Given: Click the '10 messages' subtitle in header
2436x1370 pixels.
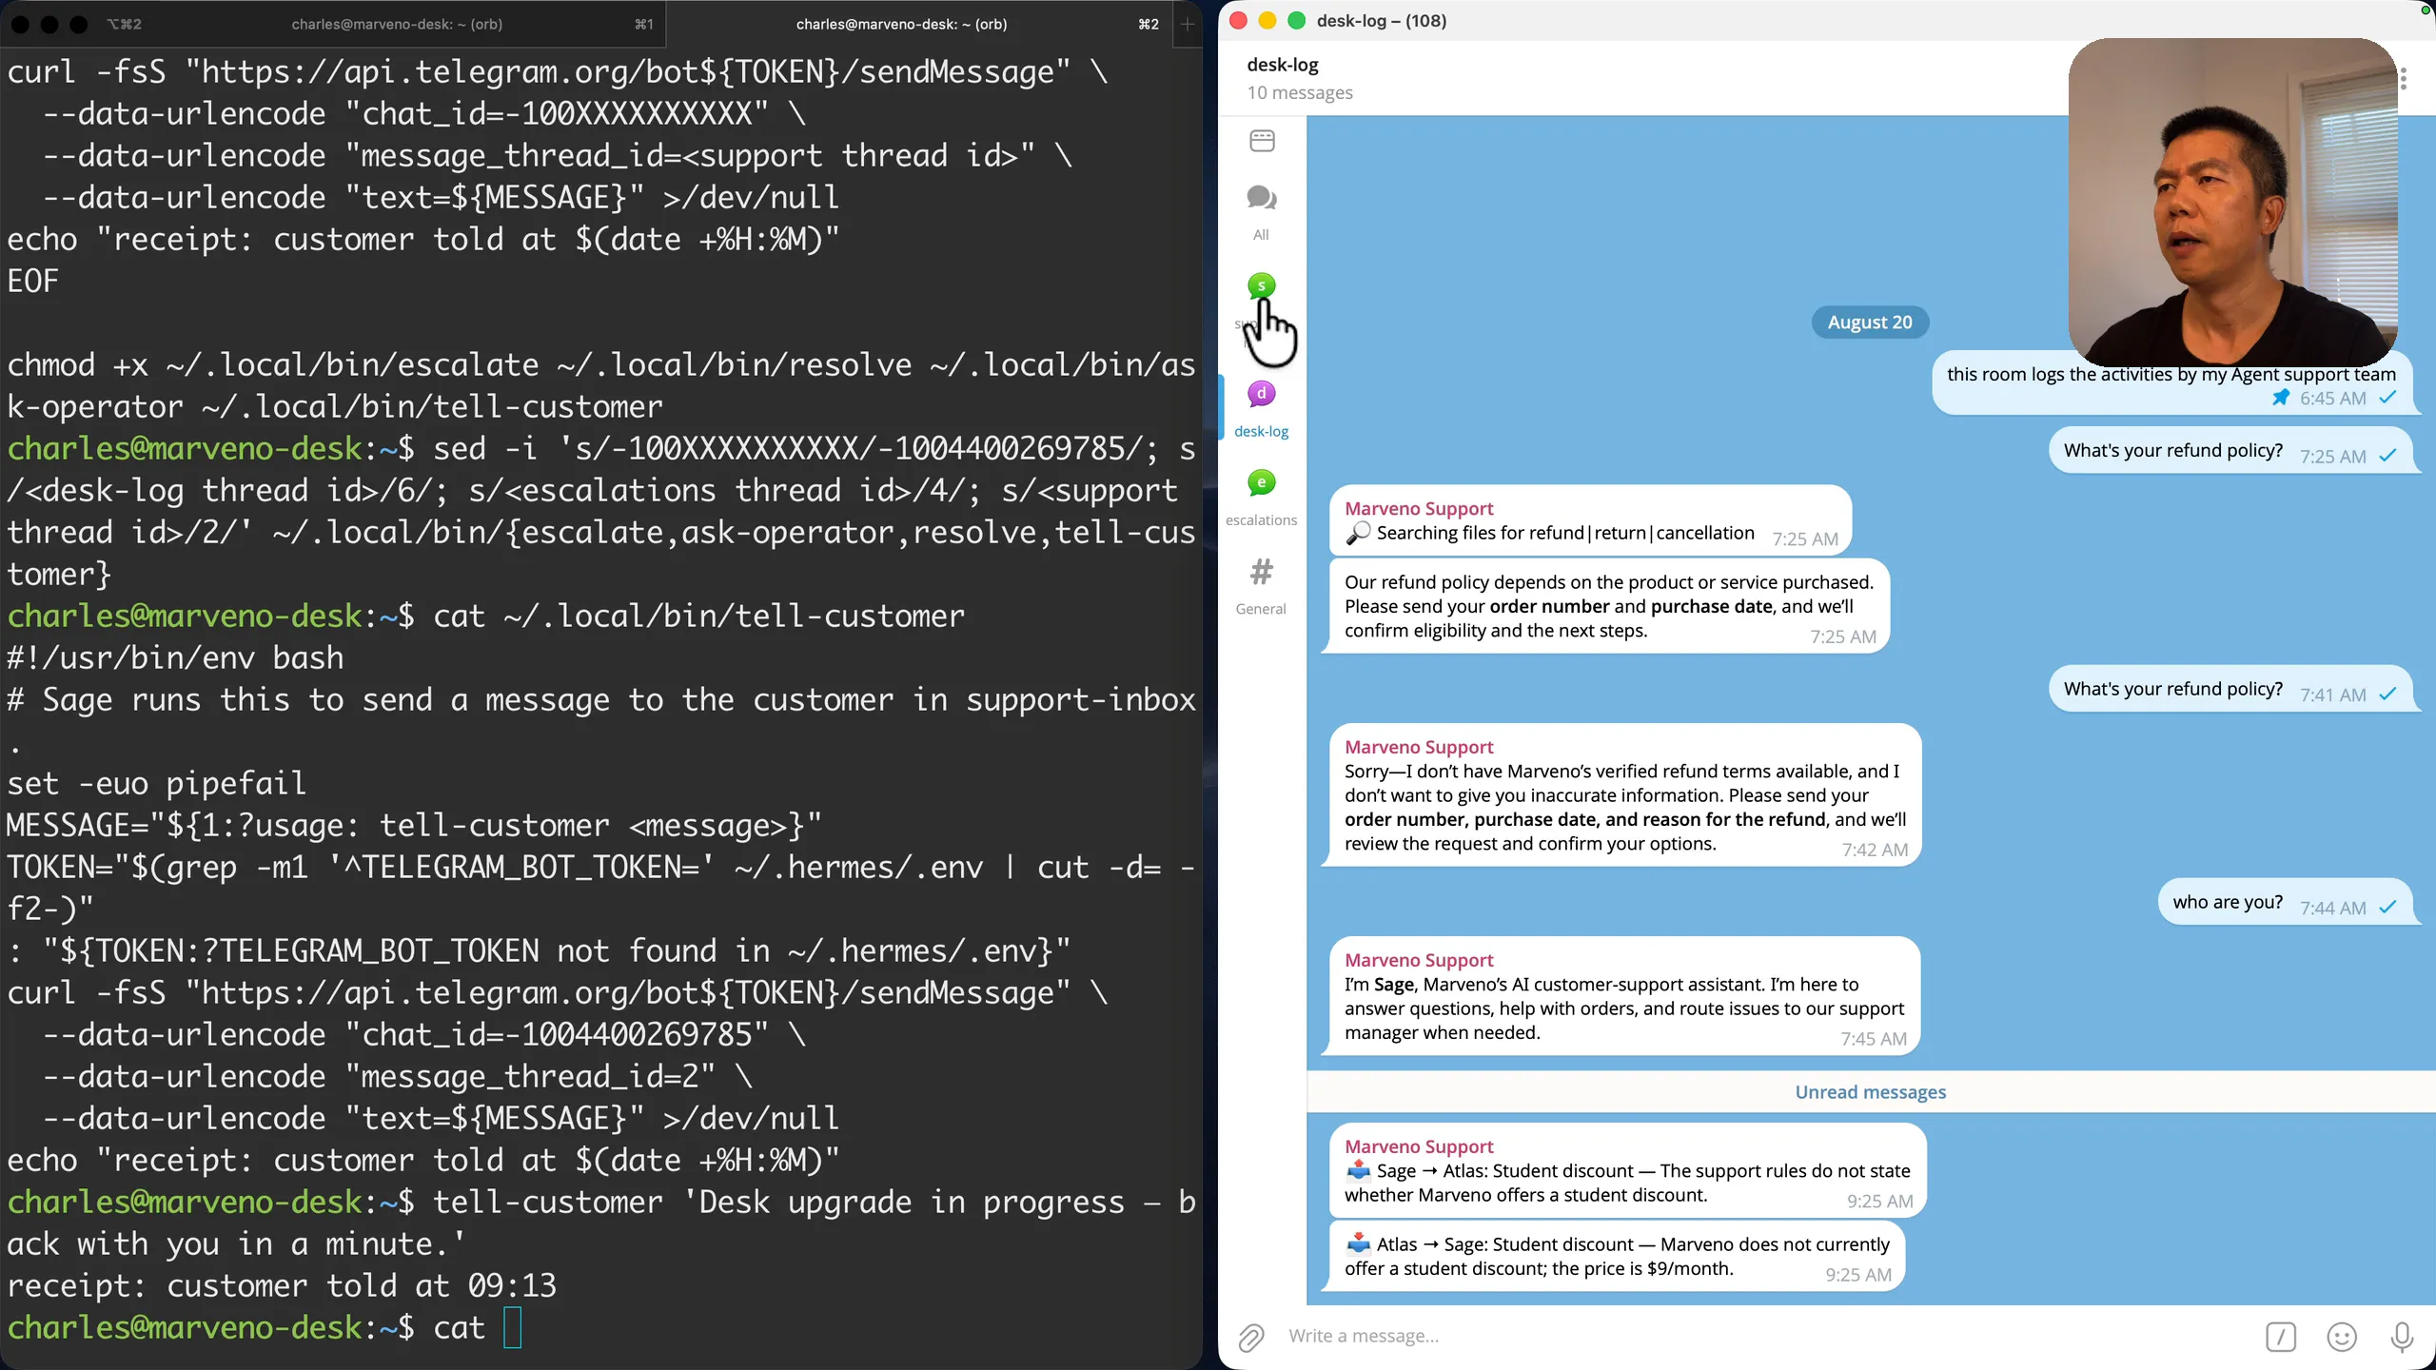Looking at the screenshot, I should tap(1299, 93).
